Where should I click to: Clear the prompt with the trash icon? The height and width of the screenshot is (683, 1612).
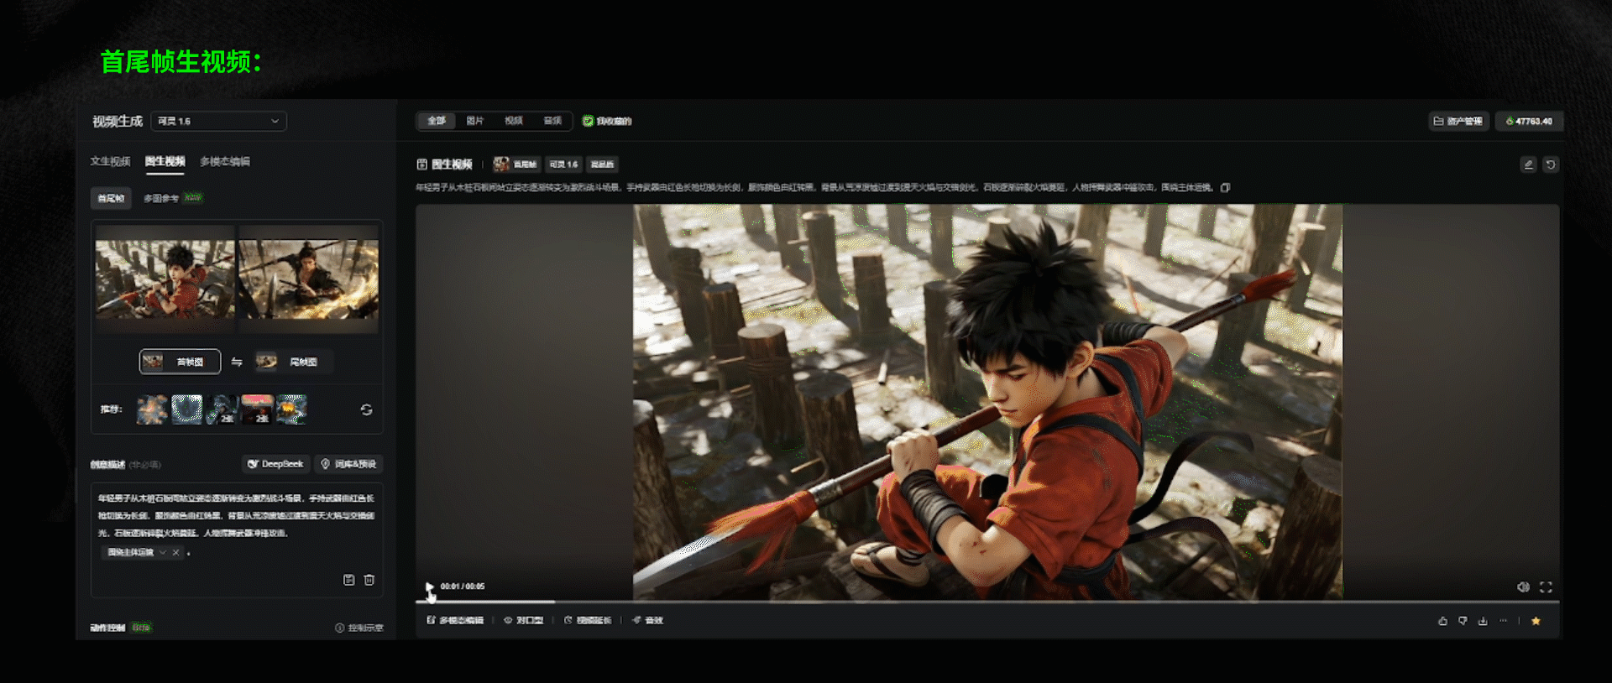click(369, 580)
